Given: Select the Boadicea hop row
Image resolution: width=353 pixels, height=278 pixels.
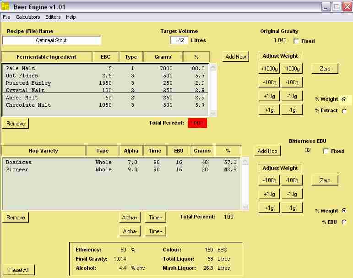Looking at the screenshot, I should pyautogui.click(x=121, y=162).
